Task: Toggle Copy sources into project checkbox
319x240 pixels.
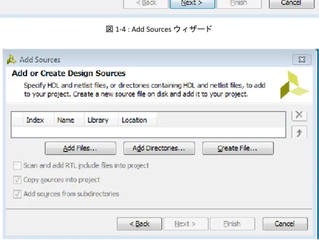Action: 17,180
